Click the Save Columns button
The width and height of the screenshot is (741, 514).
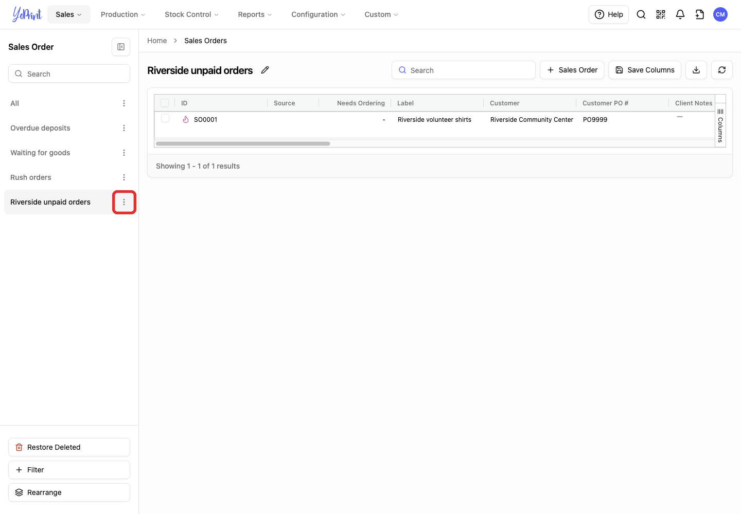(645, 70)
